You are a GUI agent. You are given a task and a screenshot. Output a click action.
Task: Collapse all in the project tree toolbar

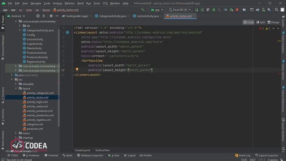pyautogui.click(x=44, y=16)
